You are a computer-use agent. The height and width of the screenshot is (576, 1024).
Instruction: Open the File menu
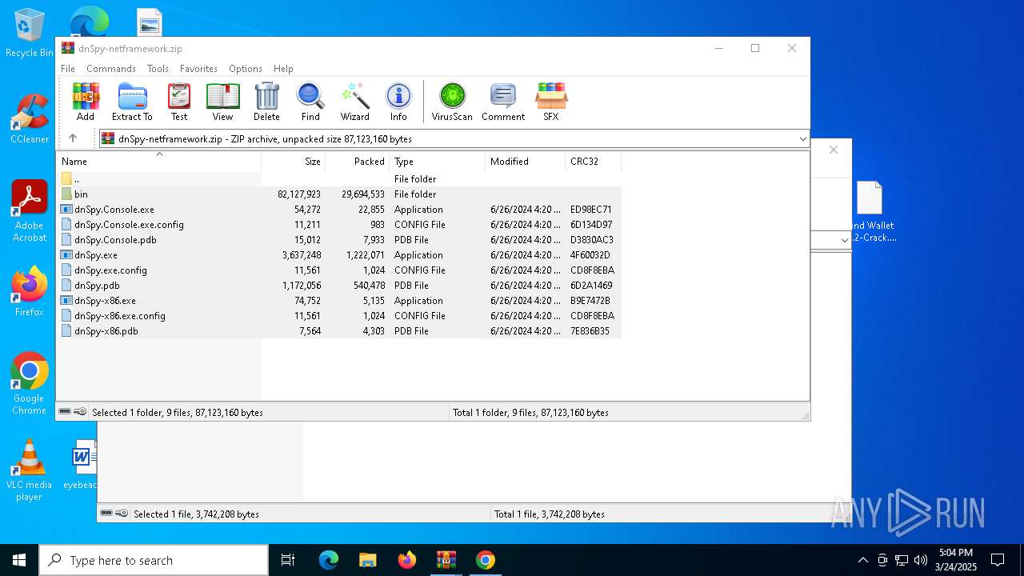tap(68, 69)
